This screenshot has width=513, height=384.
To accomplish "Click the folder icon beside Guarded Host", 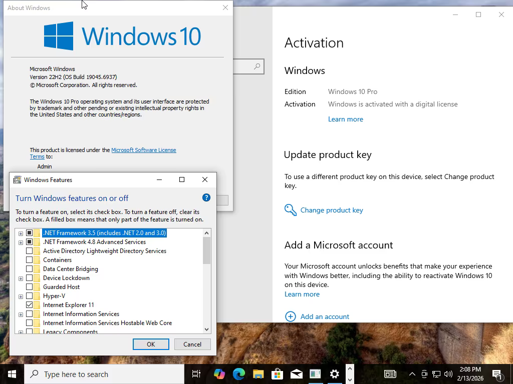I will [x=37, y=287].
